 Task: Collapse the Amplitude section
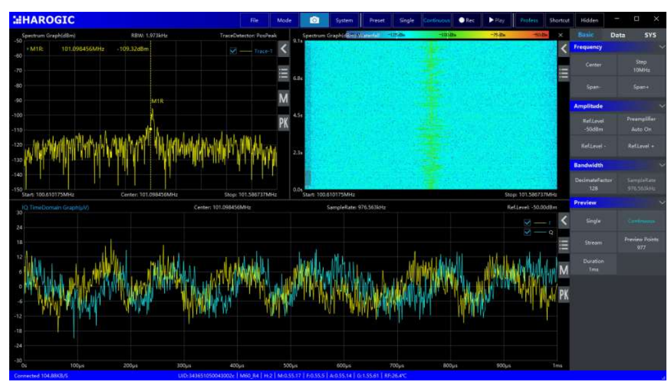tap(662, 106)
